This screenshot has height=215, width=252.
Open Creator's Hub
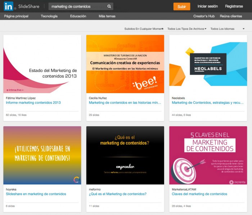[x=204, y=16]
